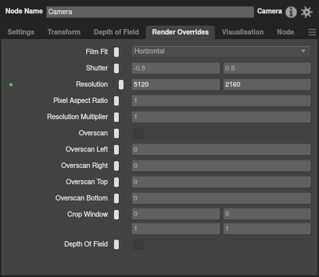Open the tab list hamburger menu

pyautogui.click(x=312, y=32)
